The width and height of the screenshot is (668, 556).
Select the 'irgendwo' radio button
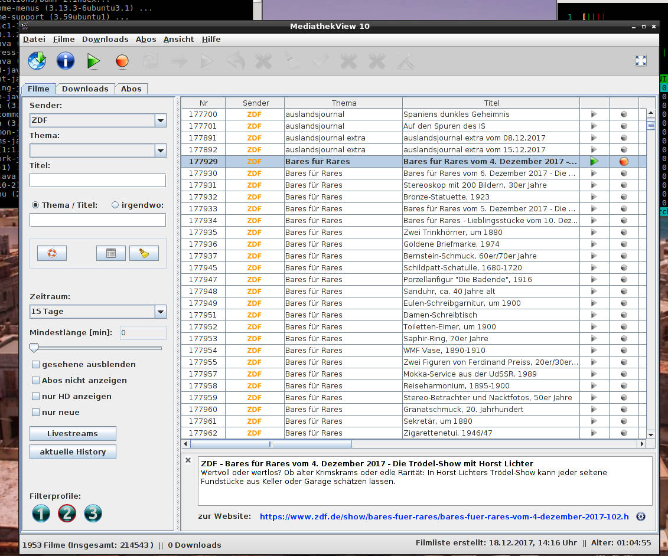pos(115,205)
